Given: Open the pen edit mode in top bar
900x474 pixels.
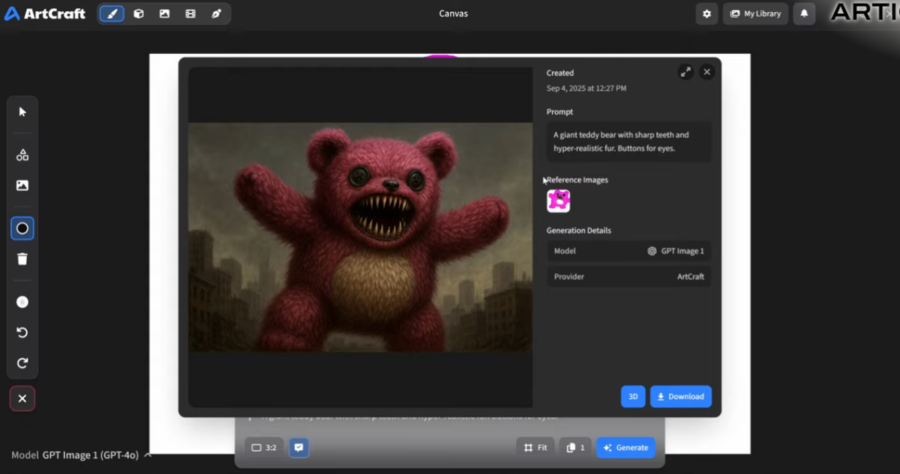Looking at the screenshot, I should 216,13.
